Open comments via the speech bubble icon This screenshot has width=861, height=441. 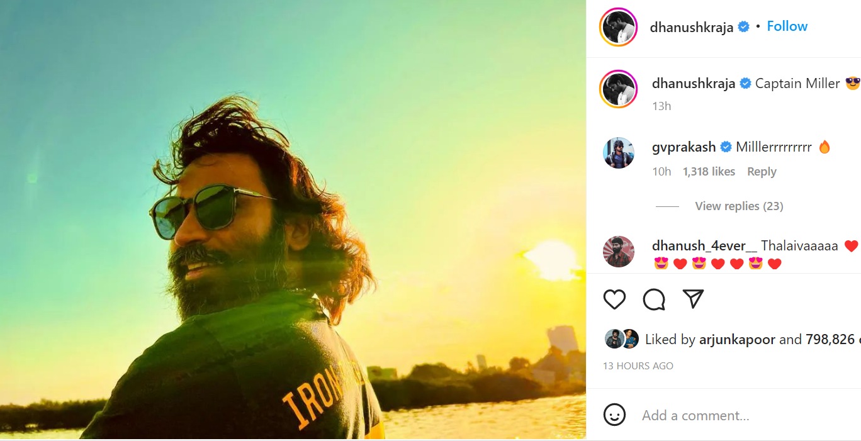click(654, 299)
